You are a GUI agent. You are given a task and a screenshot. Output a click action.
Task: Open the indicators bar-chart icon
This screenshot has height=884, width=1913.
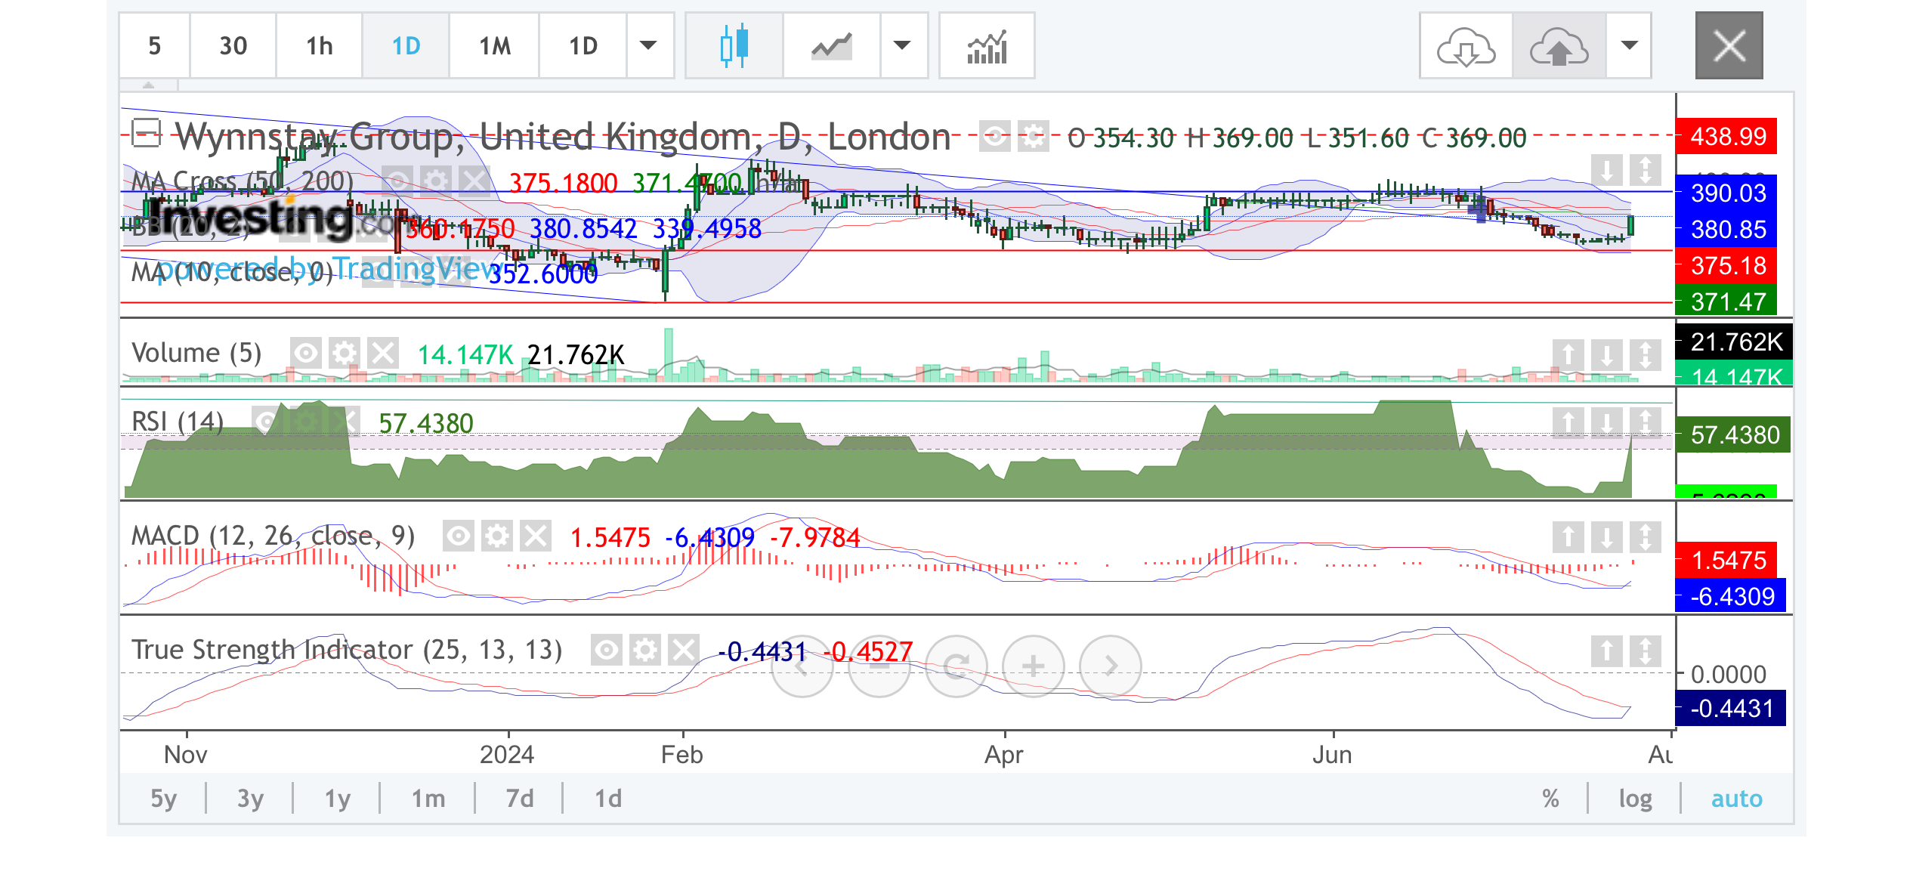click(987, 46)
